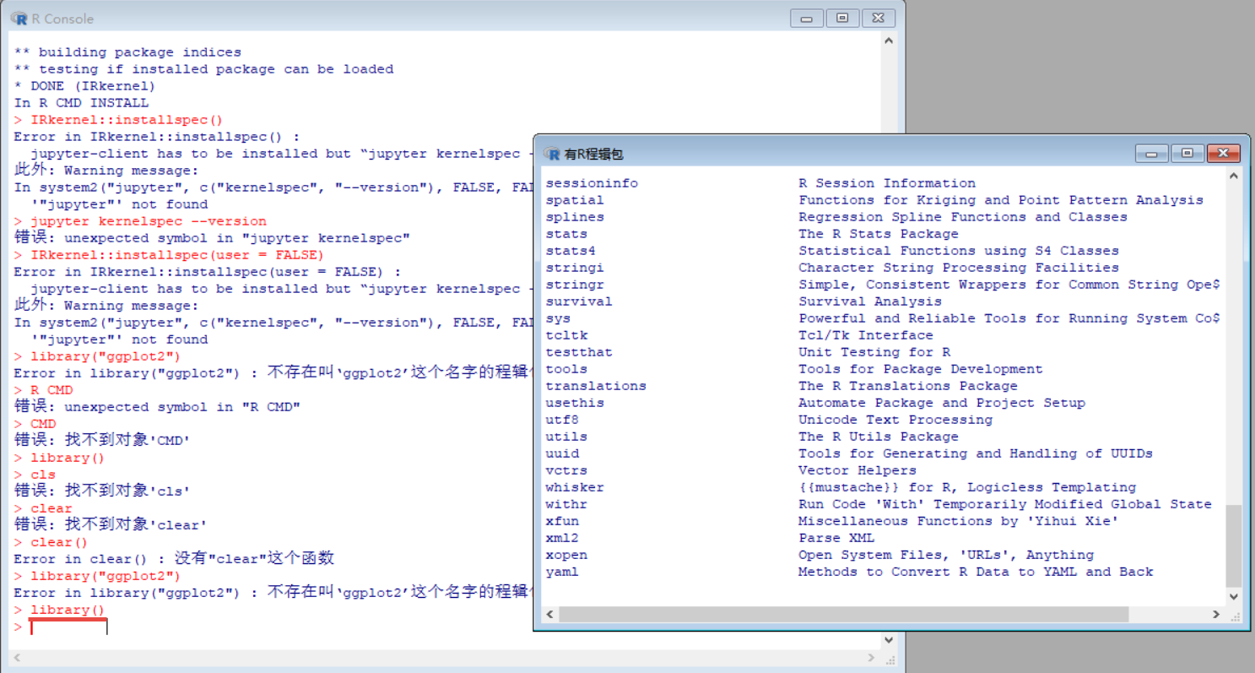Click the 'Vector Helpers' description text
Image resolution: width=1255 pixels, height=673 pixels.
click(857, 470)
